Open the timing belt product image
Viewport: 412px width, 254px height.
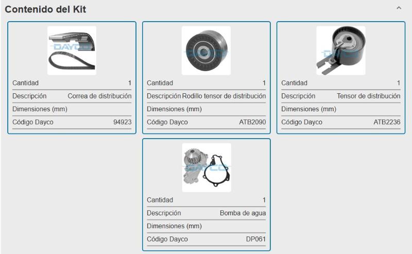[72, 50]
